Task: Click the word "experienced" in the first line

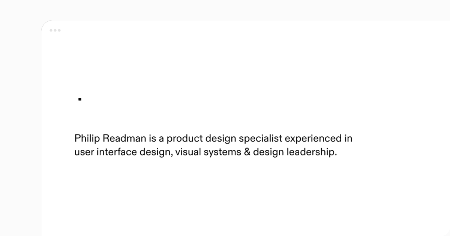Action: pos(313,139)
